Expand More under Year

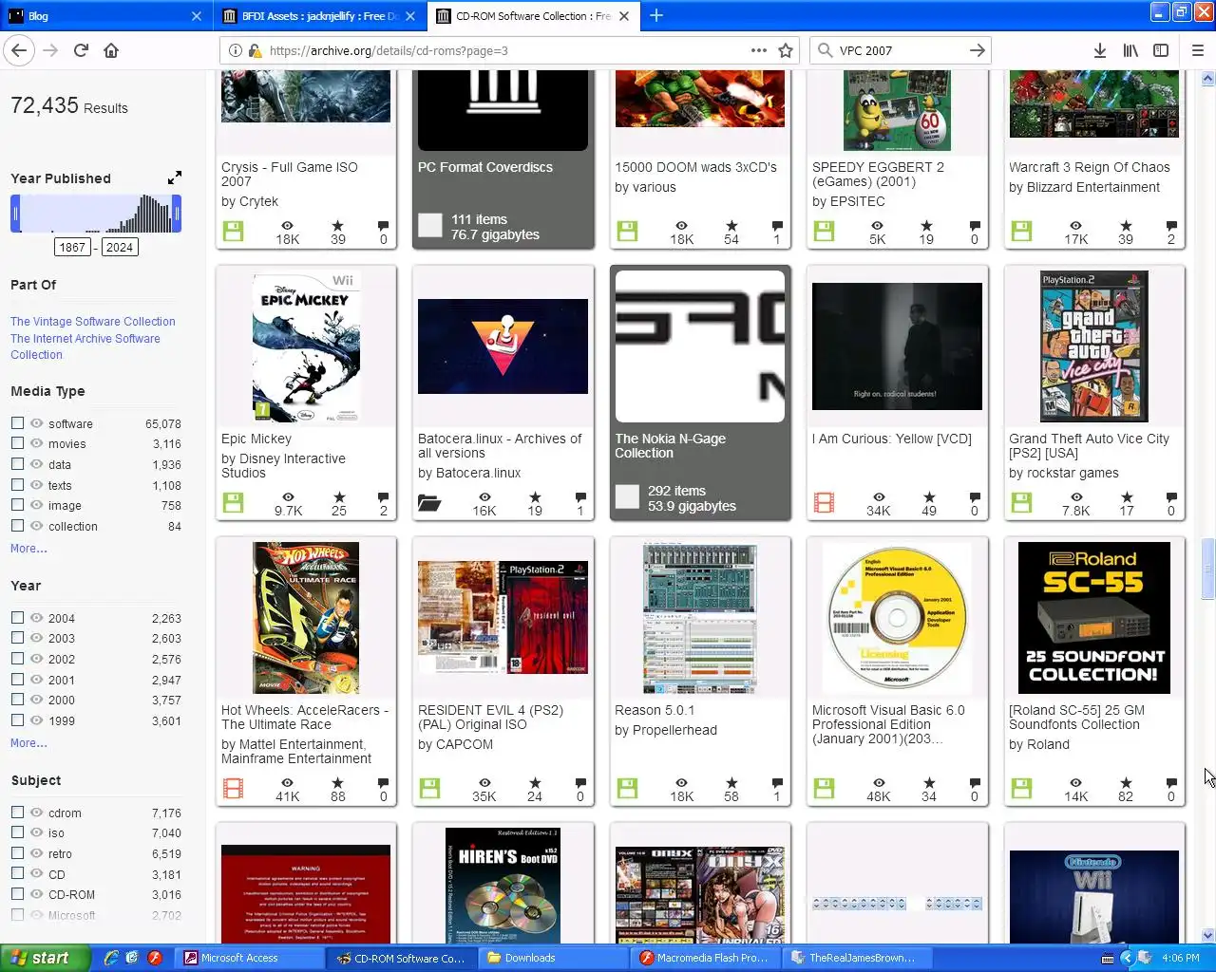pos(28,742)
